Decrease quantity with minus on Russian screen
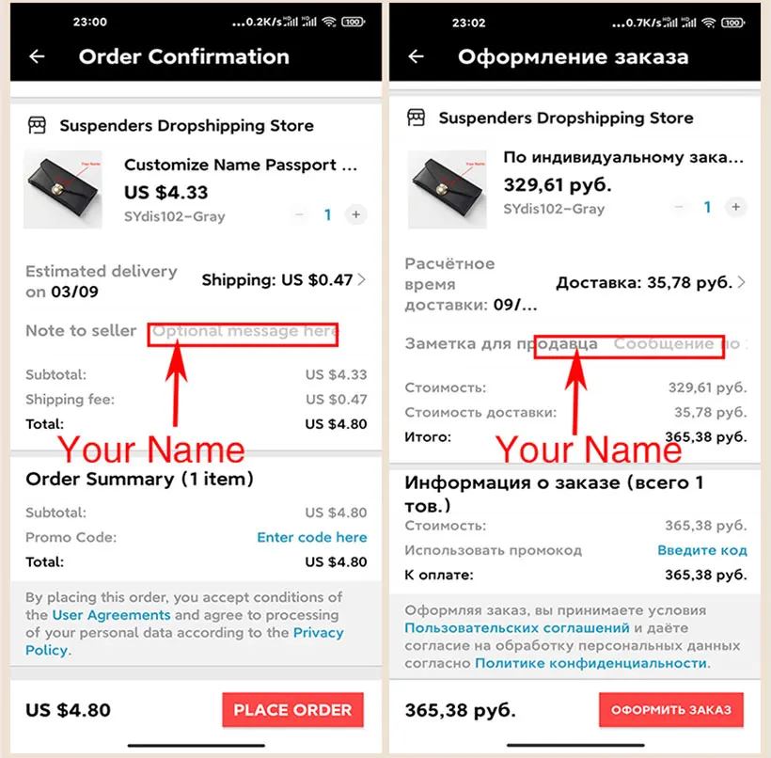The height and width of the screenshot is (758, 771). pos(679,207)
